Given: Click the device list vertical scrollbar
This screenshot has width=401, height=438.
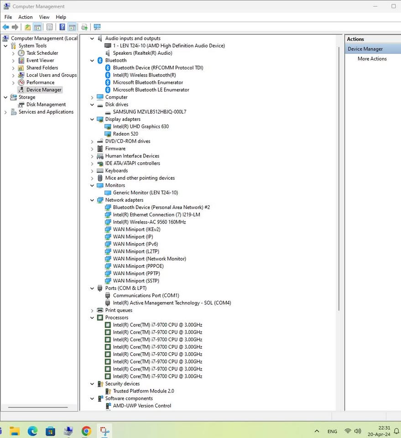Looking at the screenshot, I should (x=339, y=179).
